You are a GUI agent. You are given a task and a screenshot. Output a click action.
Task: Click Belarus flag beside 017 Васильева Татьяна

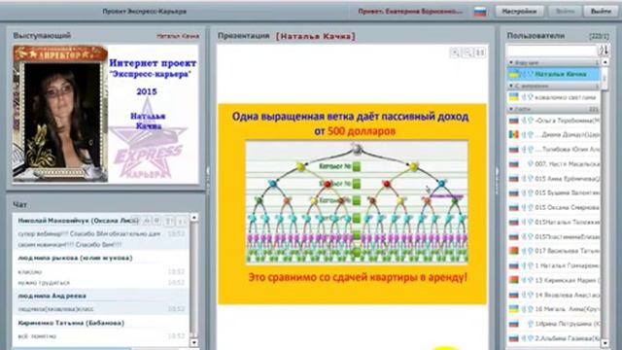513,251
